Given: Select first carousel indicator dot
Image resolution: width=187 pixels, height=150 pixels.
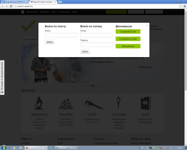Looking at the screenshot, I should click(x=82, y=86).
